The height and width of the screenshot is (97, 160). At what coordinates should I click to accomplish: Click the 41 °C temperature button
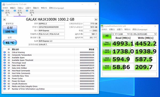[x=10, y=42]
